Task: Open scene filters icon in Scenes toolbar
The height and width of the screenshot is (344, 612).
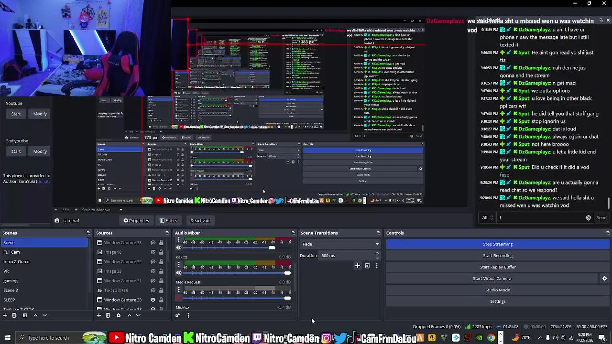Action: click(24, 315)
